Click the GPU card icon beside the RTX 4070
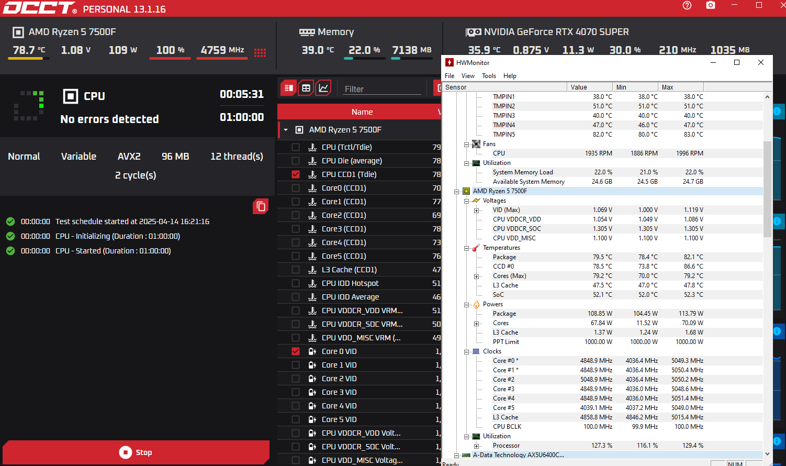This screenshot has height=466, width=786. pyautogui.click(x=473, y=32)
